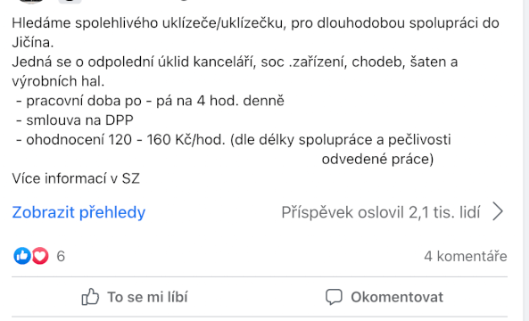Viewport: 529px width, 321px height.
Task: Click the Více informací v SZ line
Action: 76,178
